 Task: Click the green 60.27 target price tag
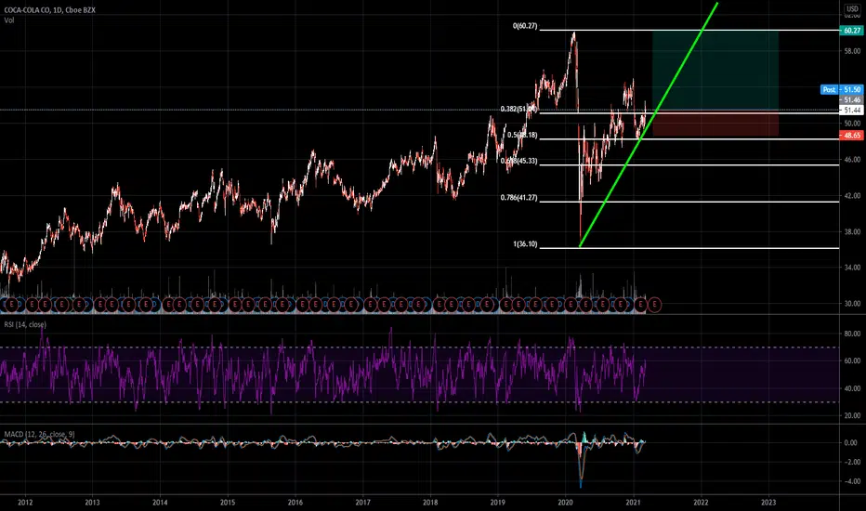[852, 31]
